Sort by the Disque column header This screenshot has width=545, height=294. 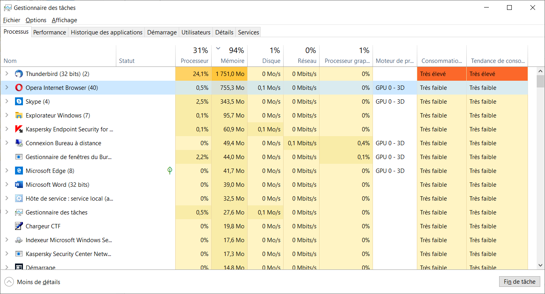(265, 56)
